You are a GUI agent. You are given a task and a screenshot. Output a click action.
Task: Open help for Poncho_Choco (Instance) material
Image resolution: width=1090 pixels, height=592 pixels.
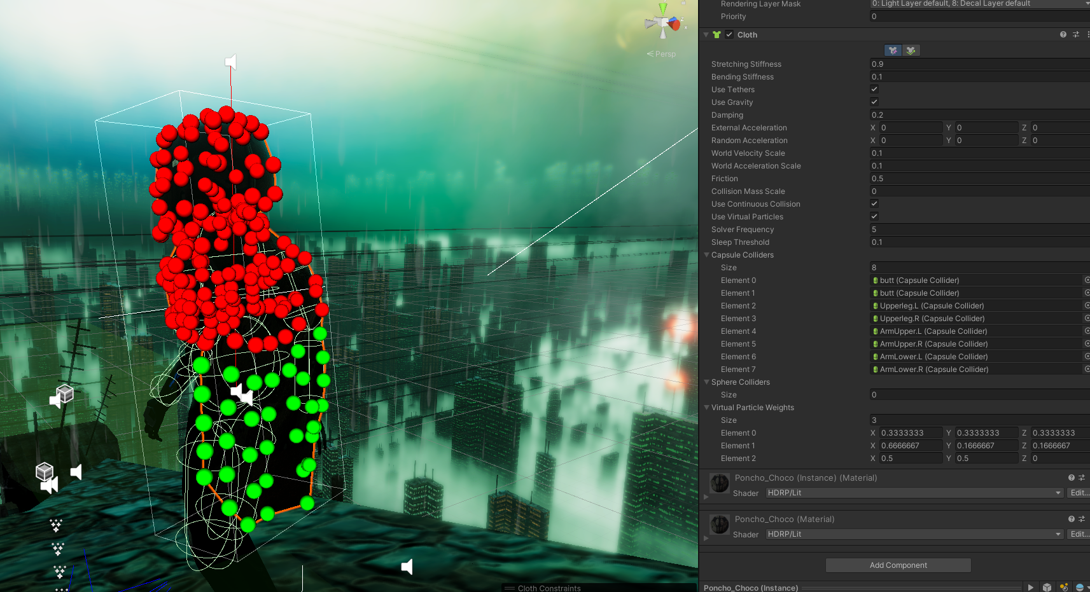click(1072, 478)
